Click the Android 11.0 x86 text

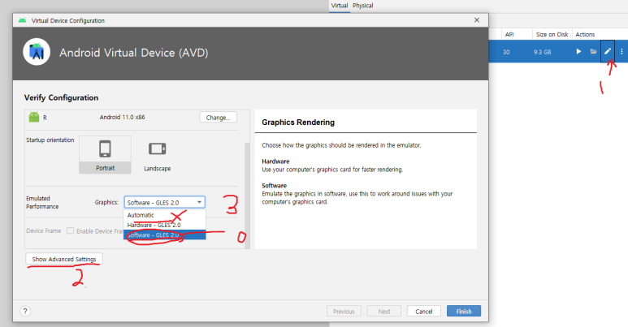click(122, 117)
